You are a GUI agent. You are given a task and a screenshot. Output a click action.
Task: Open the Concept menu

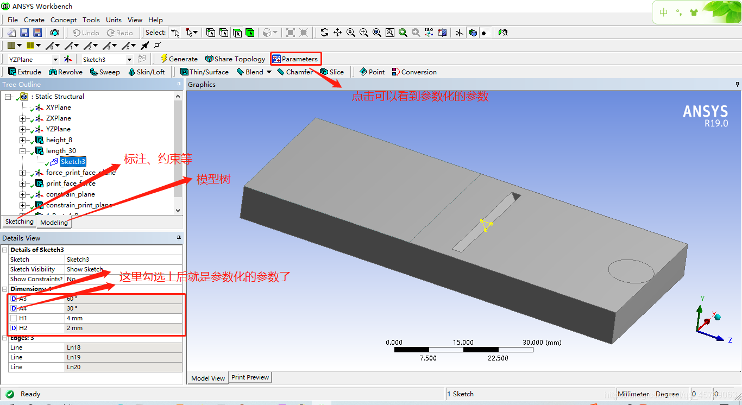(64, 20)
